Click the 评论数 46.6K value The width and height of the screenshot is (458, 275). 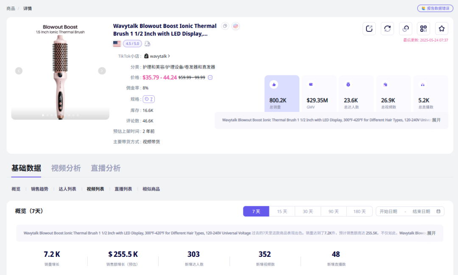148,121
